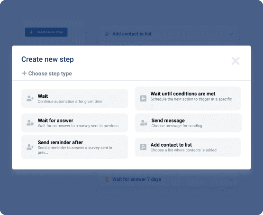Screen dimensions: 263x215
Task: Pick the Send reminder after option
Action: pyautogui.click(x=75, y=147)
